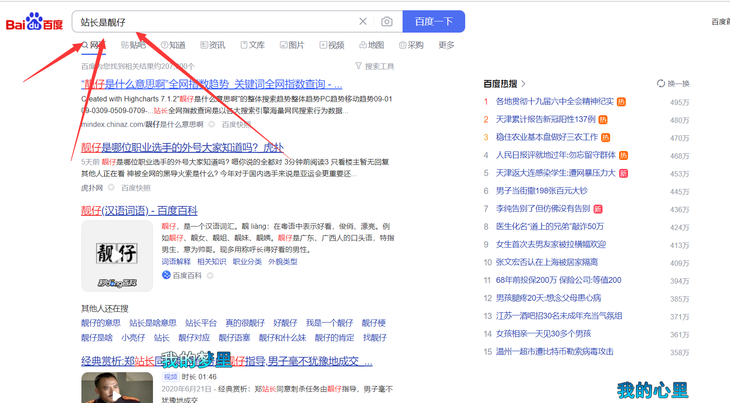Open hot search 天津累计报告新冠阳性137例
The height and width of the screenshot is (403, 730).
[x=546, y=119]
